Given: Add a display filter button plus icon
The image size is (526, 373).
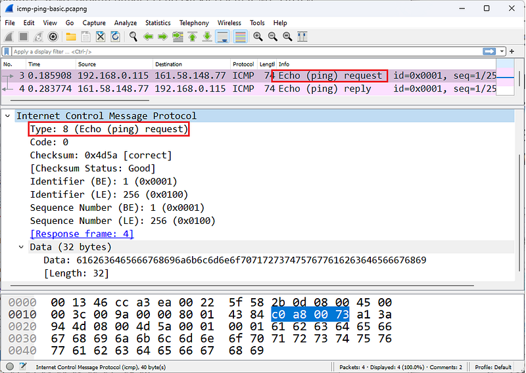Looking at the screenshot, I should pyautogui.click(x=512, y=51).
